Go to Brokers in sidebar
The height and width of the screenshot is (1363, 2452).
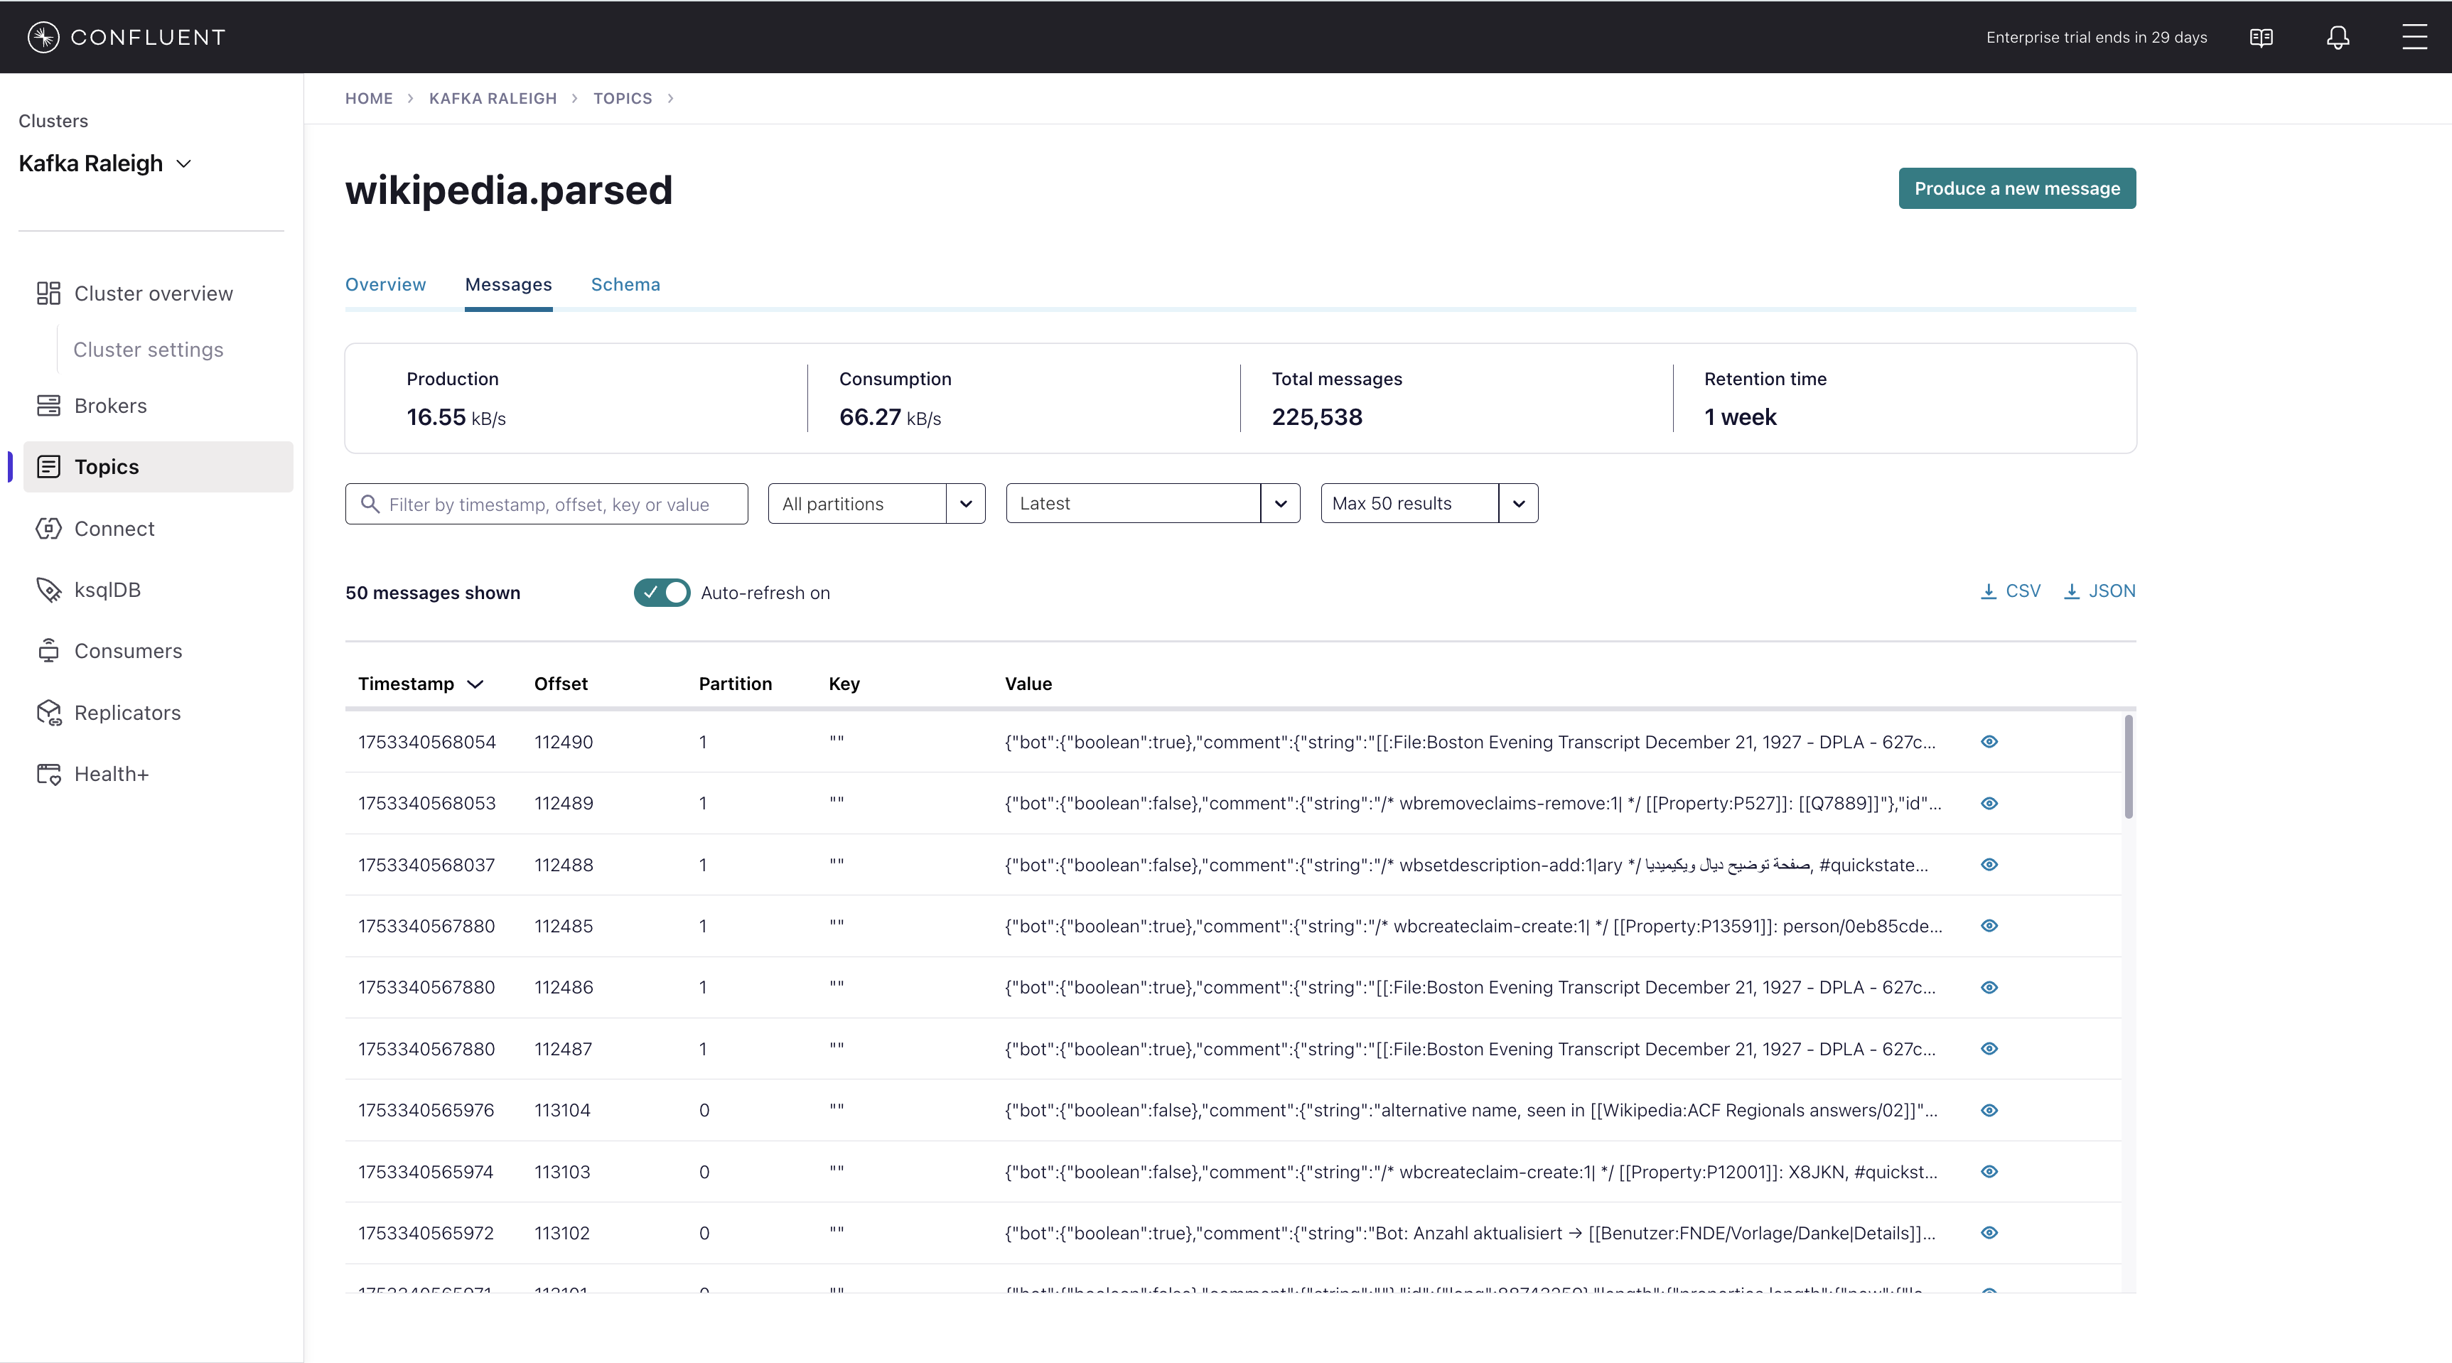[x=110, y=406]
